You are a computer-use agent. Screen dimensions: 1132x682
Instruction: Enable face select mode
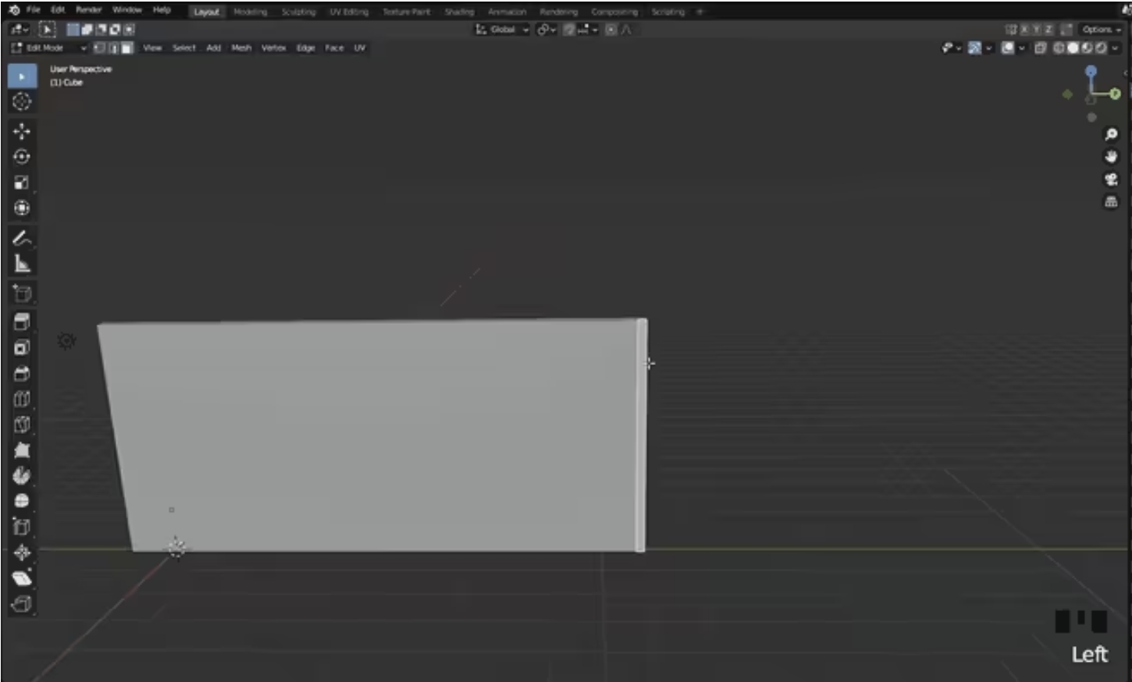point(126,48)
